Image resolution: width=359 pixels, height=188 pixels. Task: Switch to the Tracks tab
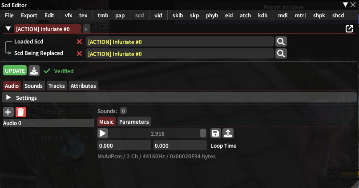[56, 86]
